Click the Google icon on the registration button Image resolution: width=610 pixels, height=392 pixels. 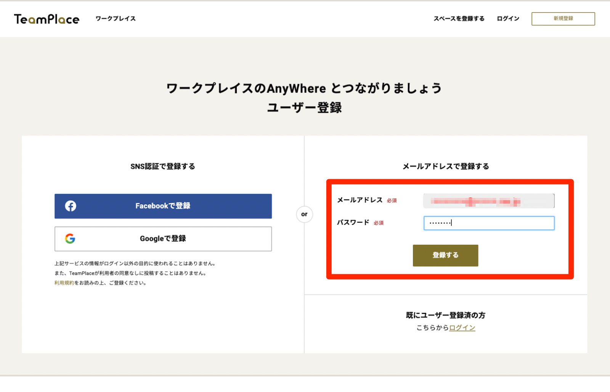click(71, 239)
